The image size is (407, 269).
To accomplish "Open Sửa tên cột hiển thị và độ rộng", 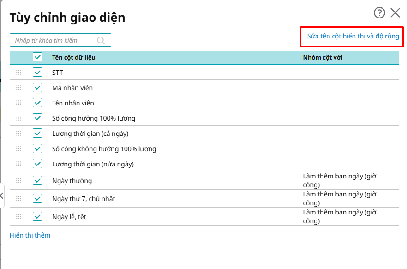I will click(353, 36).
